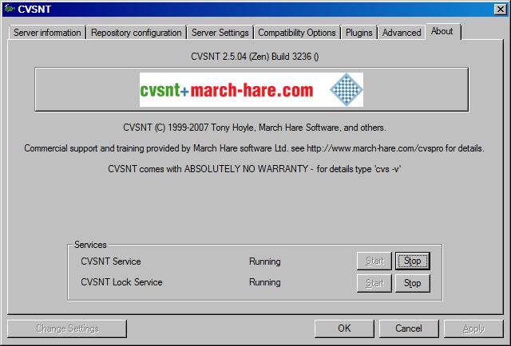Switch to the Server information tab
The image size is (511, 346).
[47, 33]
